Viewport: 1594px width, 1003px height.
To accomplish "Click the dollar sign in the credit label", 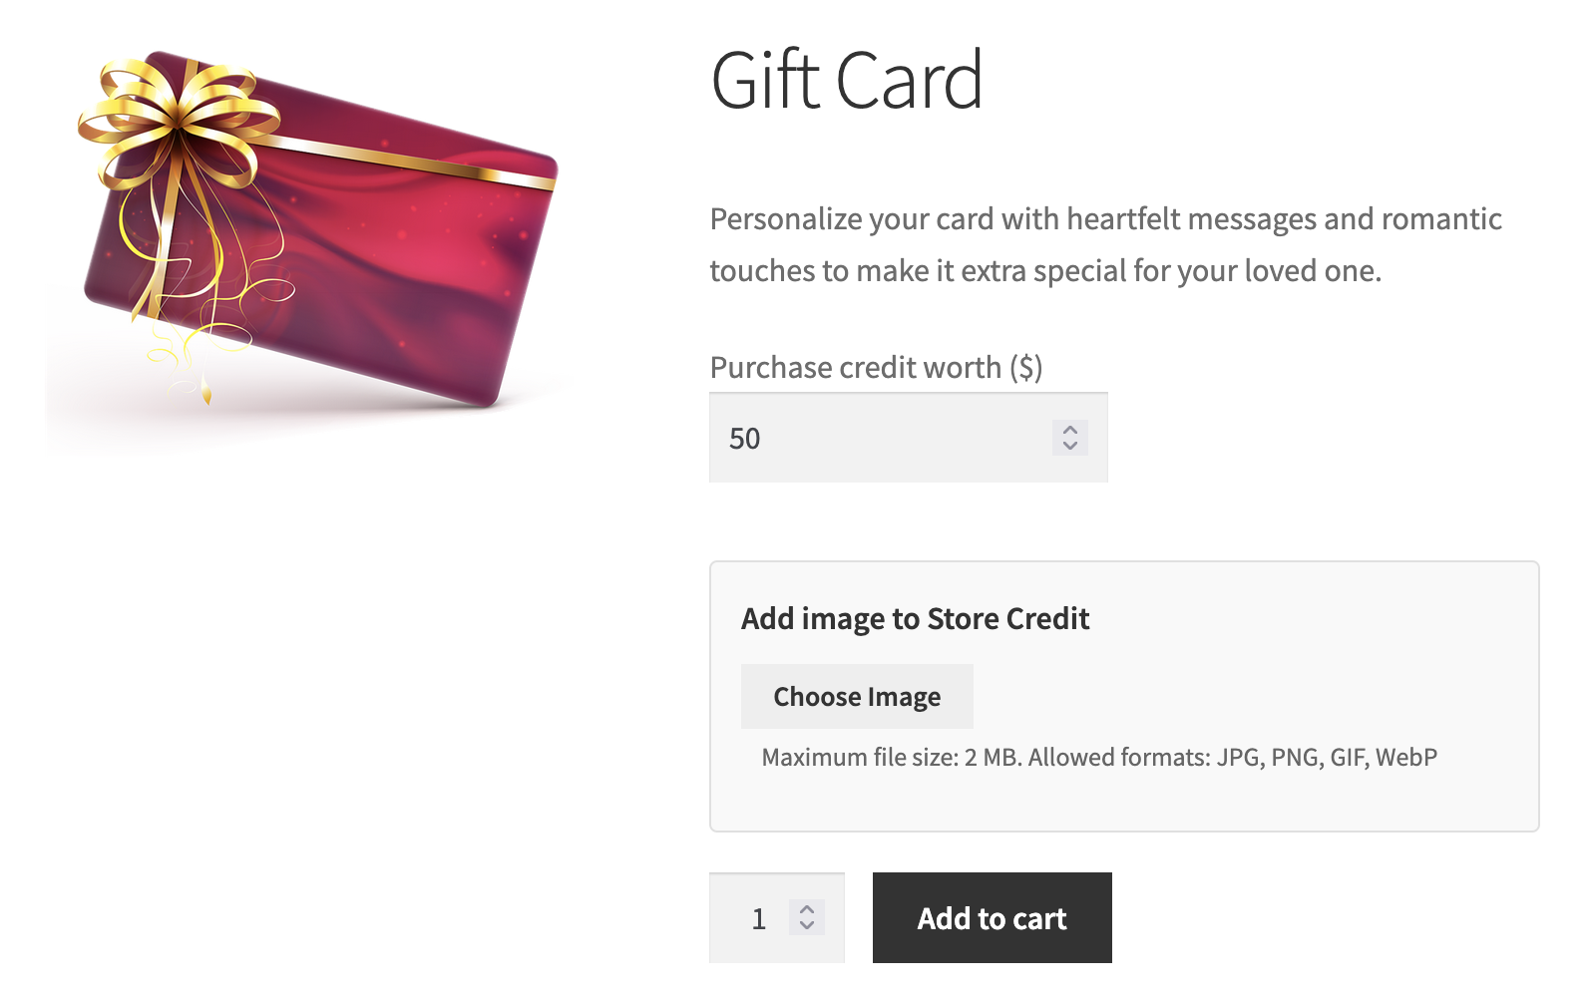I will (1026, 368).
